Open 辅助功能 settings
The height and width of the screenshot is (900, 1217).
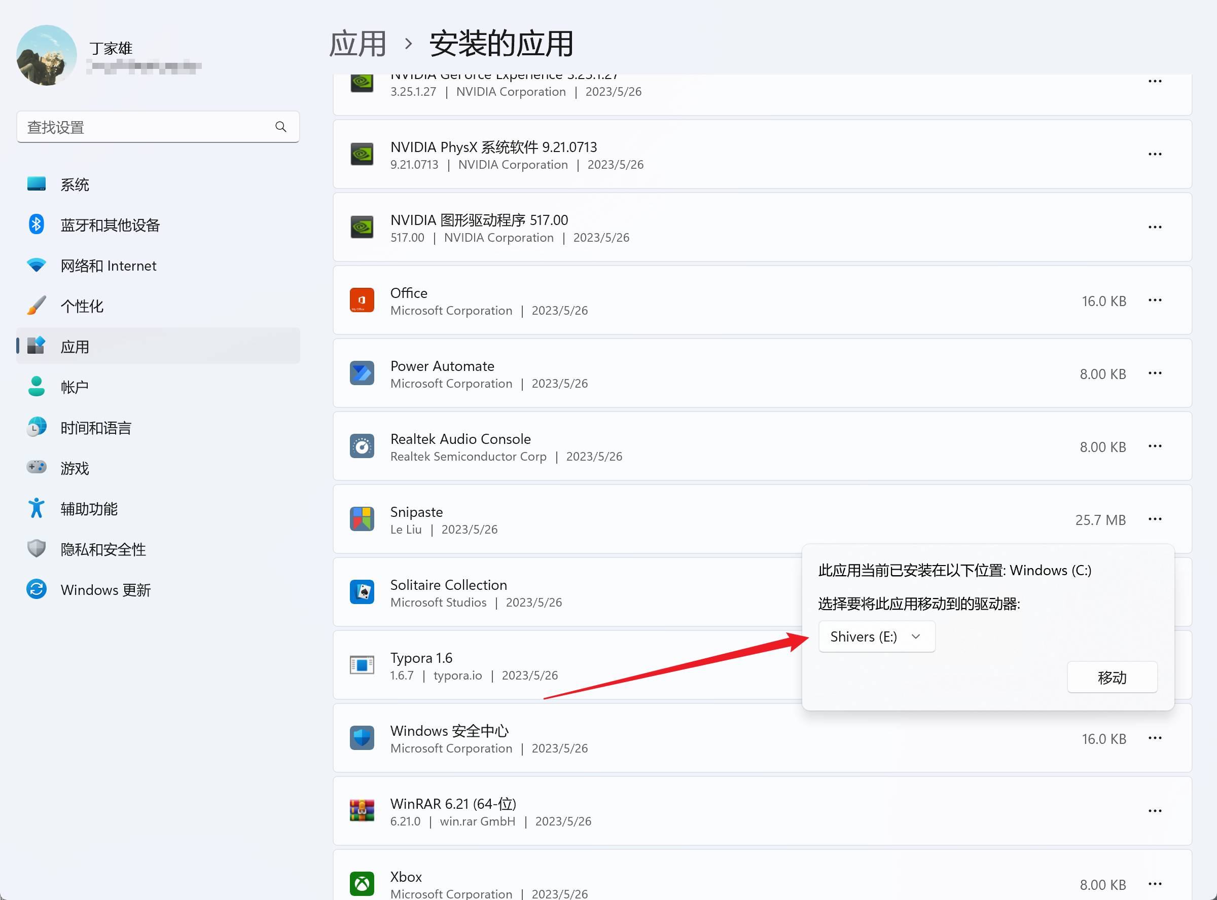(x=158, y=508)
